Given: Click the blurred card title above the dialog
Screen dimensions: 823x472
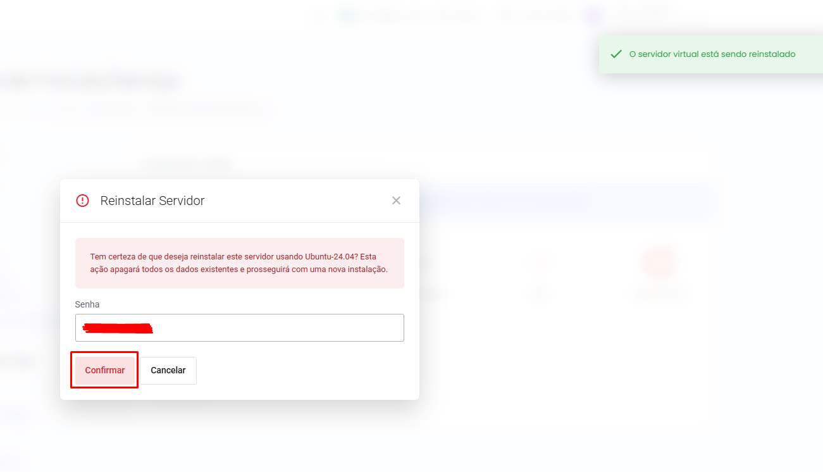Looking at the screenshot, I should [187, 165].
